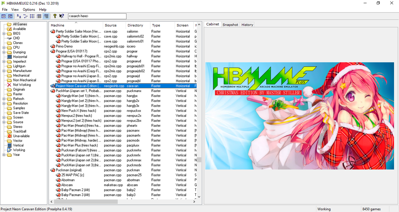This screenshot has width=399, height=212.
Task: Select the Save State folder
Action: [x=21, y=113]
